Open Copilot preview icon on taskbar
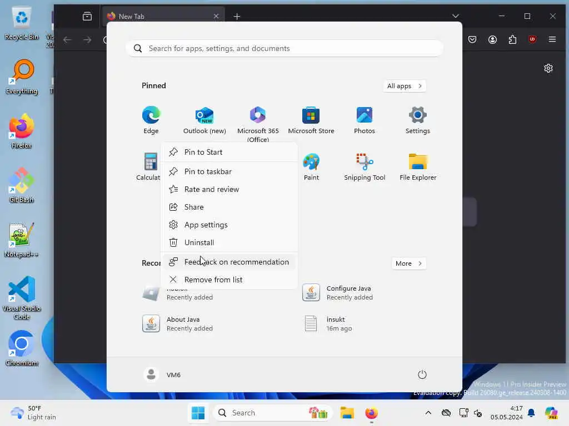 551,413
